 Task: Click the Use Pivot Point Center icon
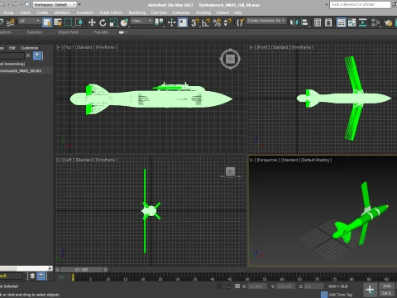click(159, 22)
